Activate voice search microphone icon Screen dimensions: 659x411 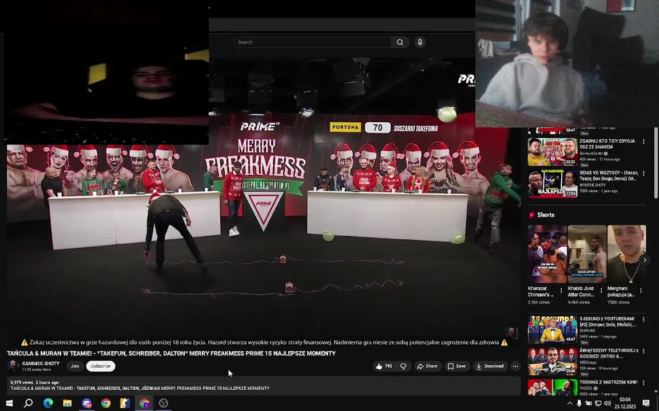[x=419, y=42]
